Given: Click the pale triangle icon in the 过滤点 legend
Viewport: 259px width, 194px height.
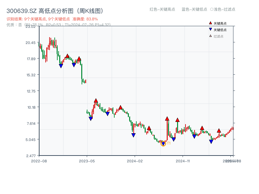Looking at the screenshot, I should (x=210, y=36).
